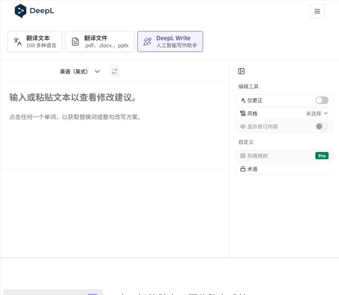
Task: Click the DeepL logo
Action: coord(34,11)
